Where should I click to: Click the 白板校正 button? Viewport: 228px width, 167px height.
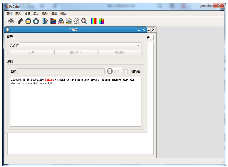[x=76, y=52]
